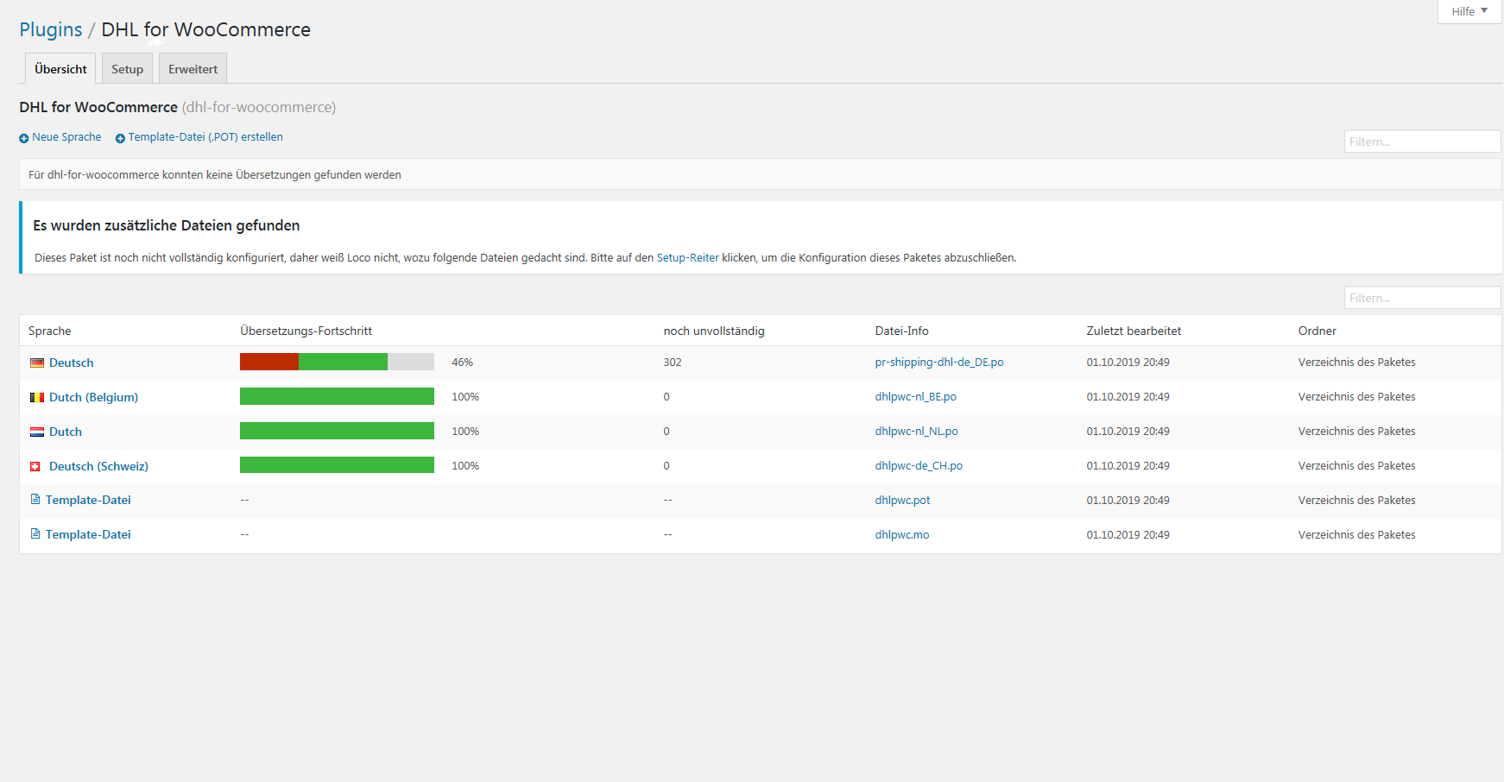Image resolution: width=1504 pixels, height=782 pixels.
Task: Sort by noch unvollständig column header
Action: point(714,331)
